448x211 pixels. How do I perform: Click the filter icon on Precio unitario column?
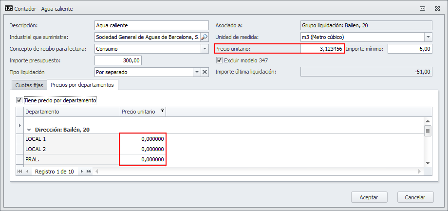point(162,112)
